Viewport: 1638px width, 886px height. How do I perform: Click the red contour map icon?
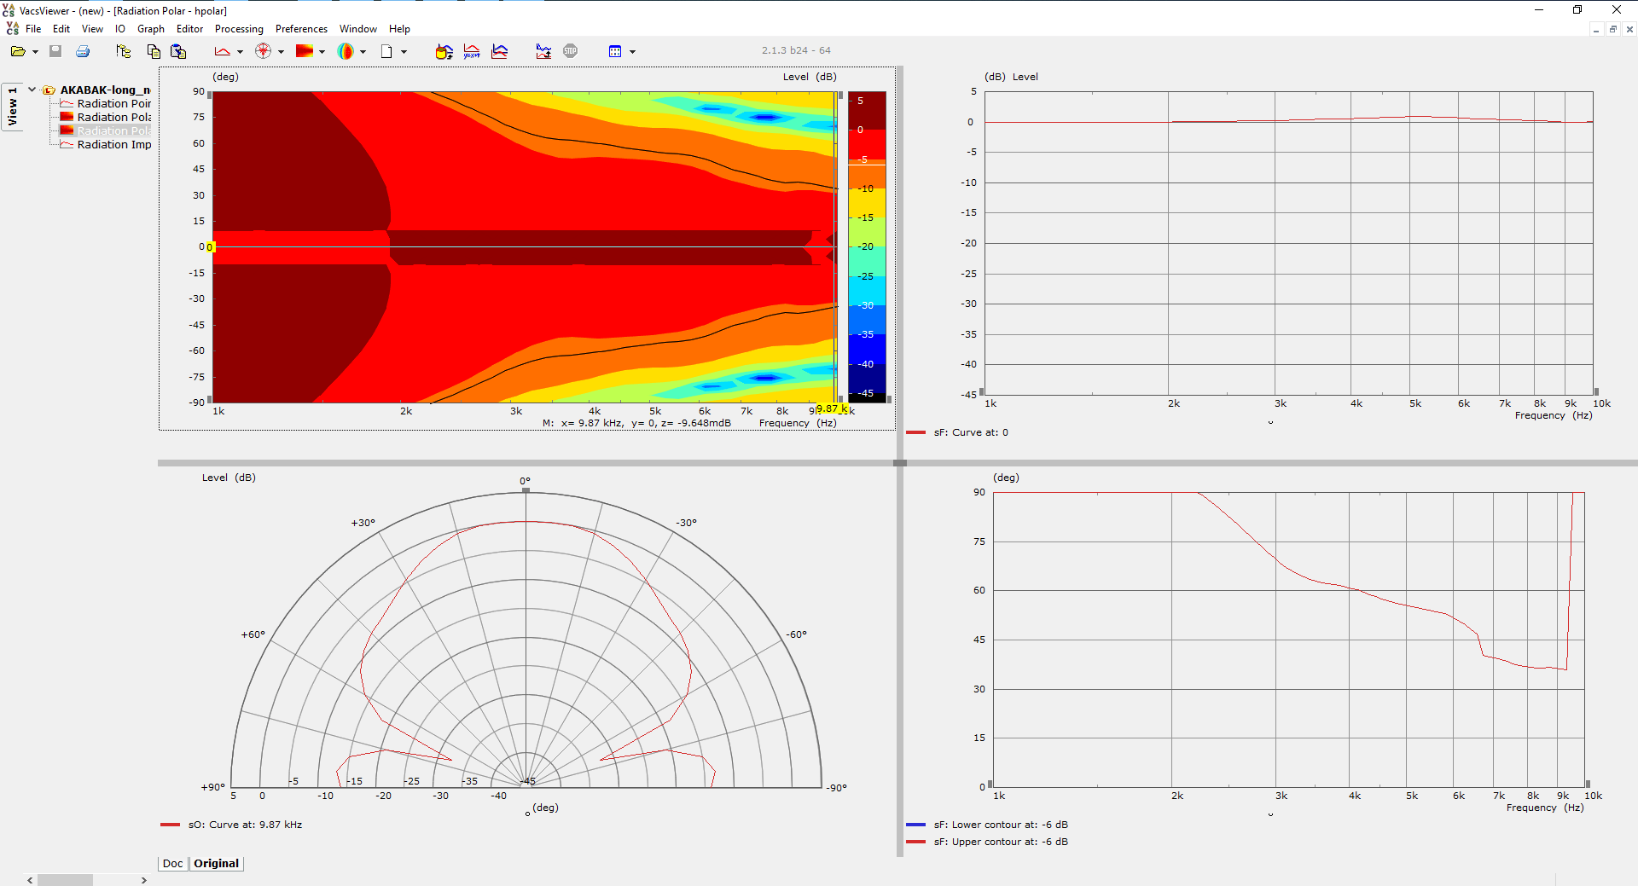click(x=305, y=51)
